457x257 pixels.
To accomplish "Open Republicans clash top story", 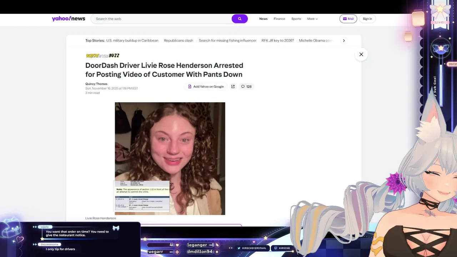I will tap(179, 40).
